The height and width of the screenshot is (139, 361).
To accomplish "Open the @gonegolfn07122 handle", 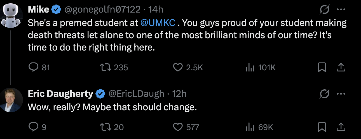I will [x=102, y=10].
